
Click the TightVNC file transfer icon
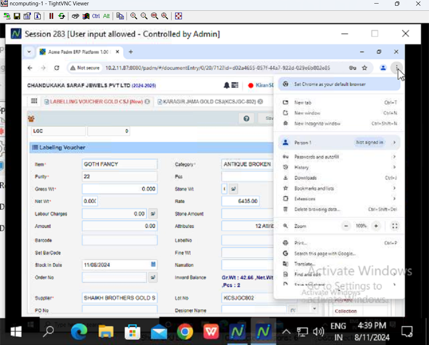120,16
